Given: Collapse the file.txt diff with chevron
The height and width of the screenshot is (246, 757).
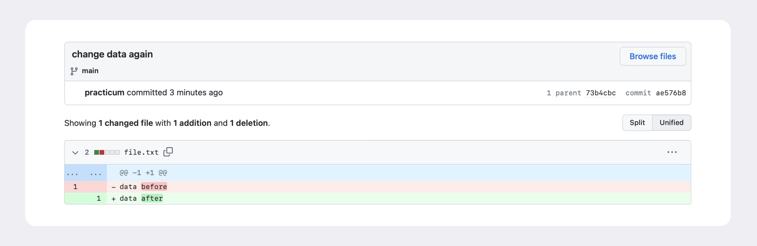Looking at the screenshot, I should pyautogui.click(x=75, y=152).
